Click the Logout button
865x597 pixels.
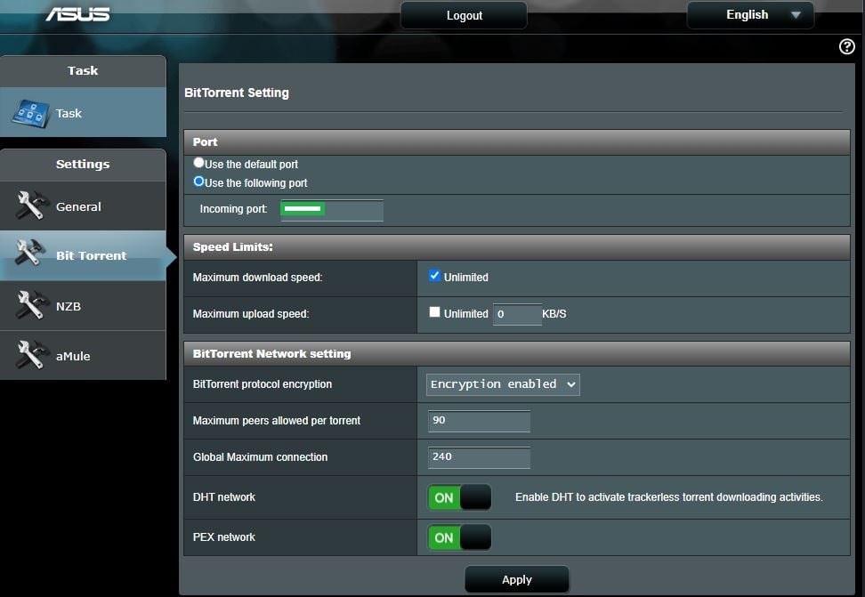[464, 15]
